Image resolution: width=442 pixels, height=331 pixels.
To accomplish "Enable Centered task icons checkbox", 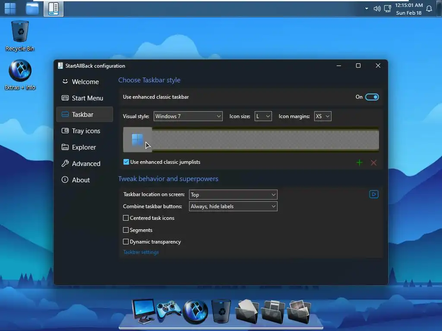I will point(126,218).
